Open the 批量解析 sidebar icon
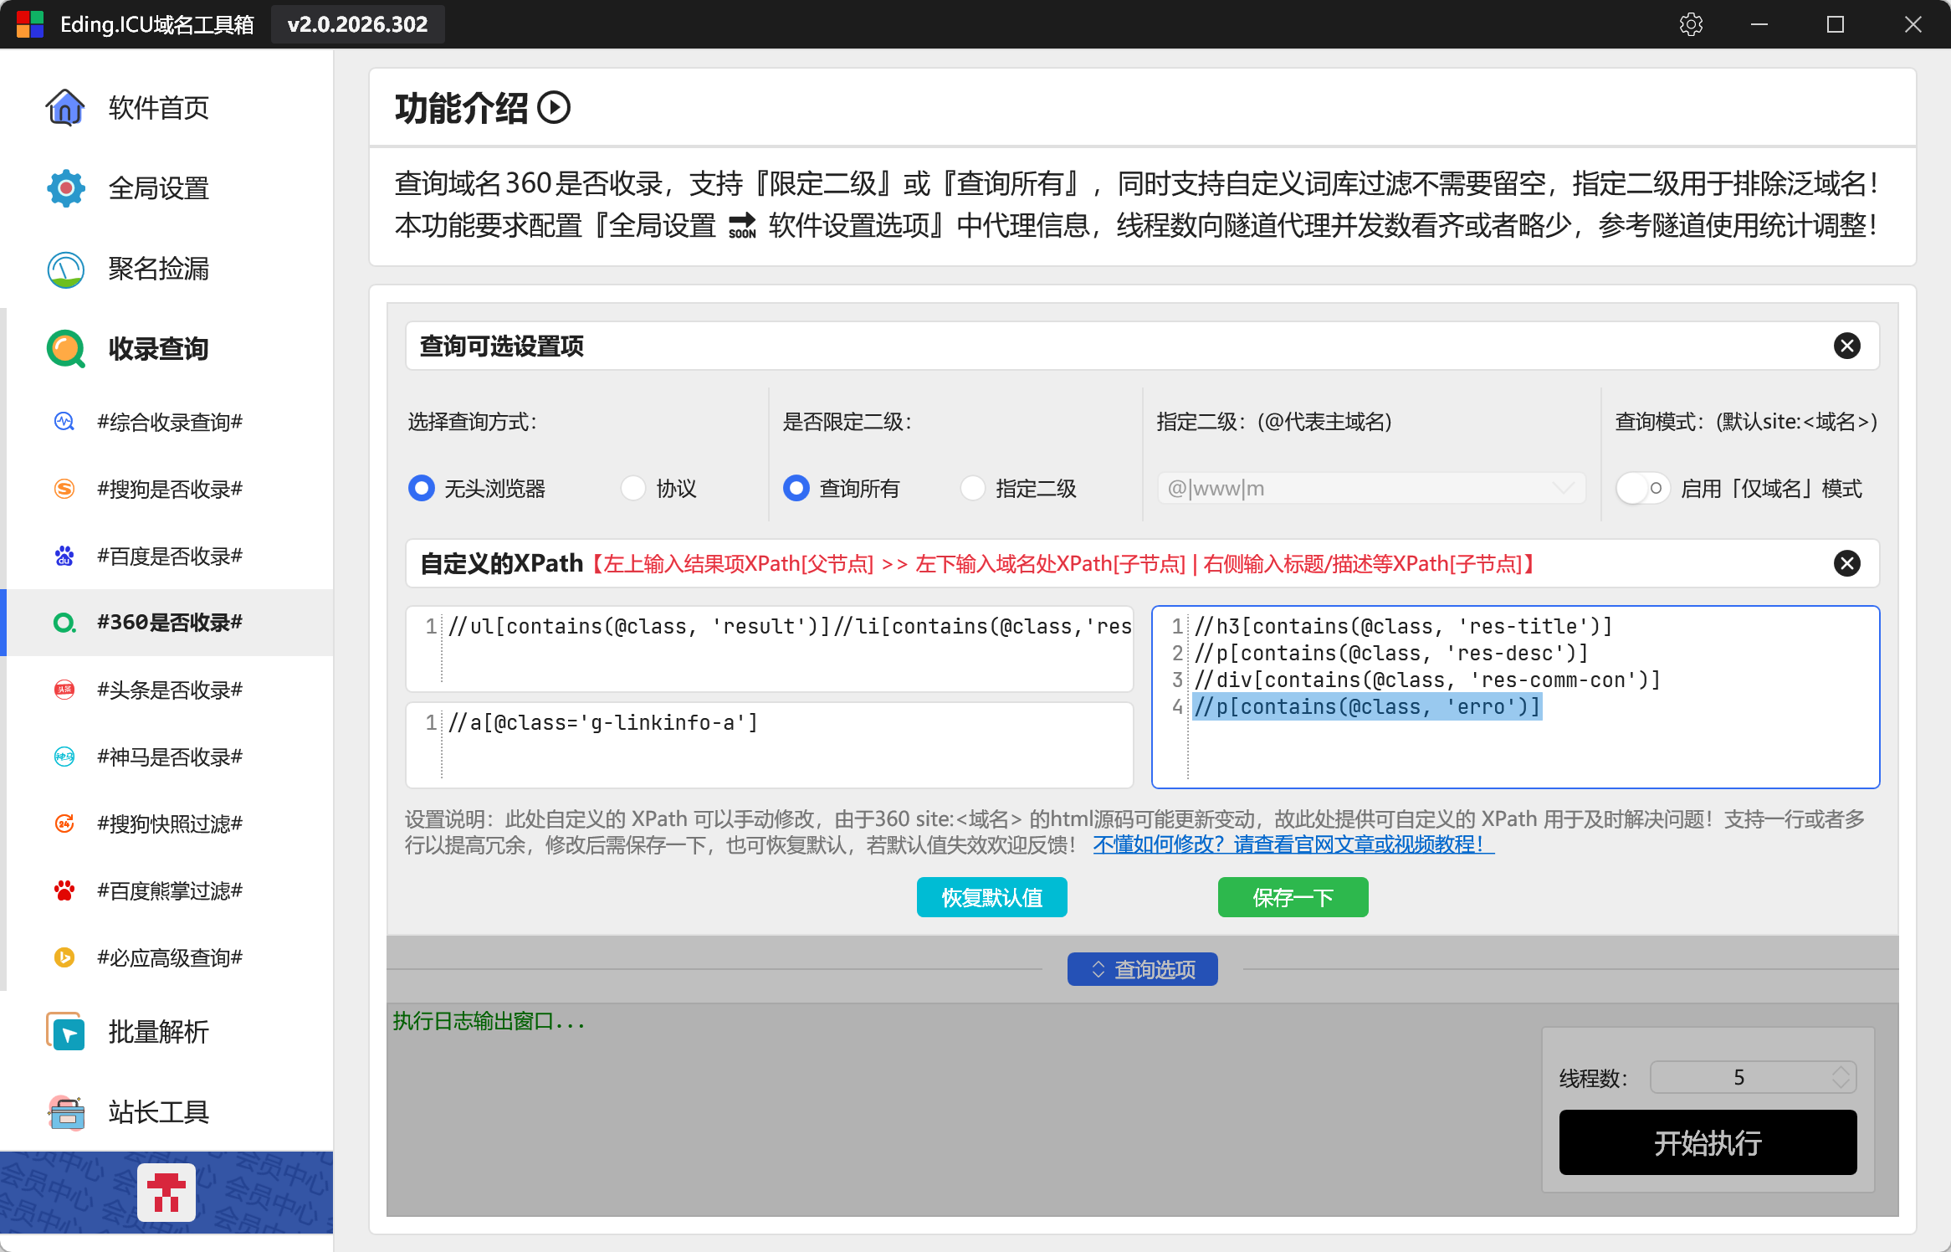The width and height of the screenshot is (1951, 1252). click(65, 1032)
